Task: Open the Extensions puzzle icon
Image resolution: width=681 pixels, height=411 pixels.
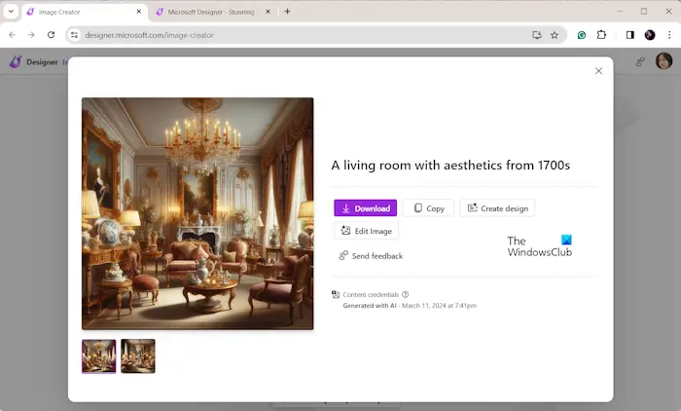Action: point(601,35)
